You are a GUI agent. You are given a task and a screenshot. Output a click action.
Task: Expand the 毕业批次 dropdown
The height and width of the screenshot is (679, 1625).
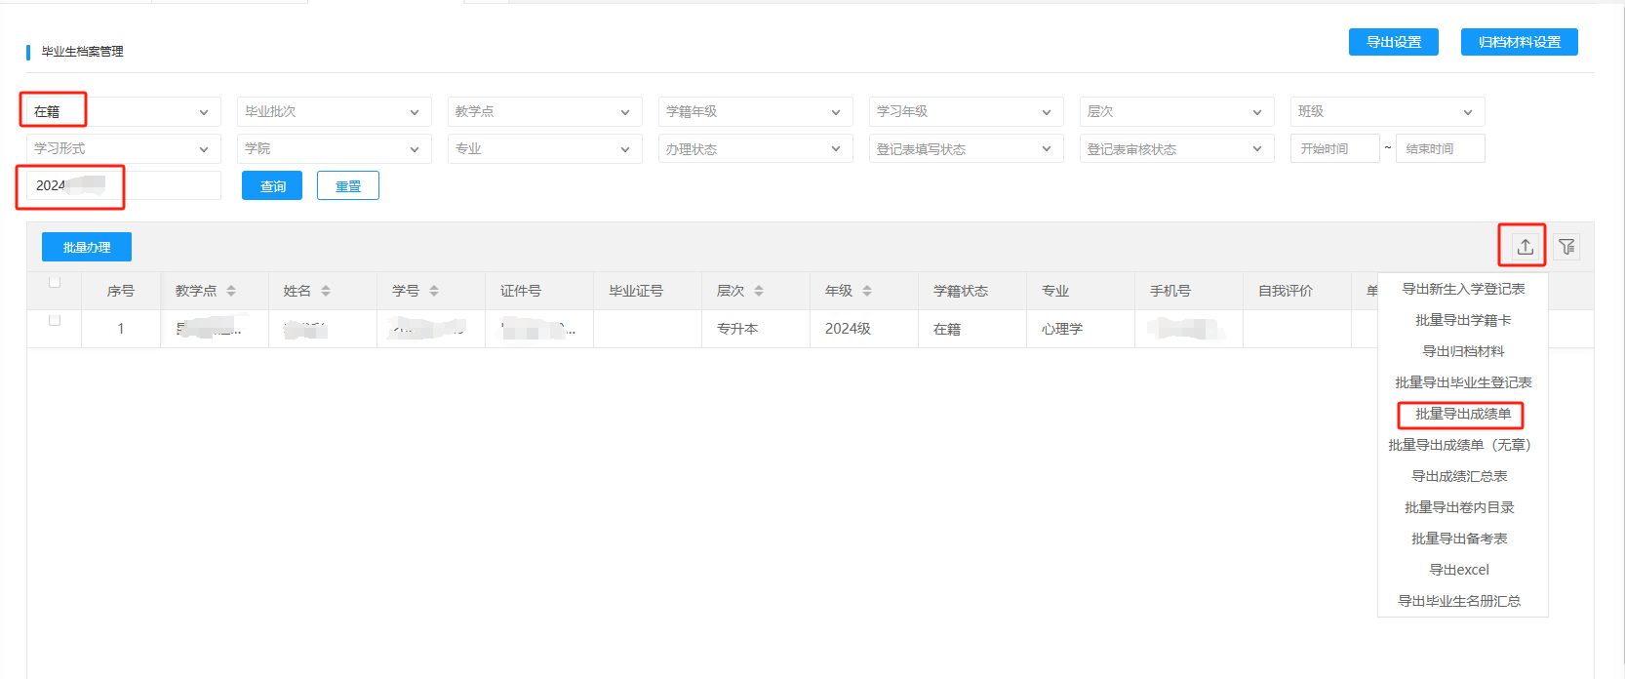[x=334, y=112]
